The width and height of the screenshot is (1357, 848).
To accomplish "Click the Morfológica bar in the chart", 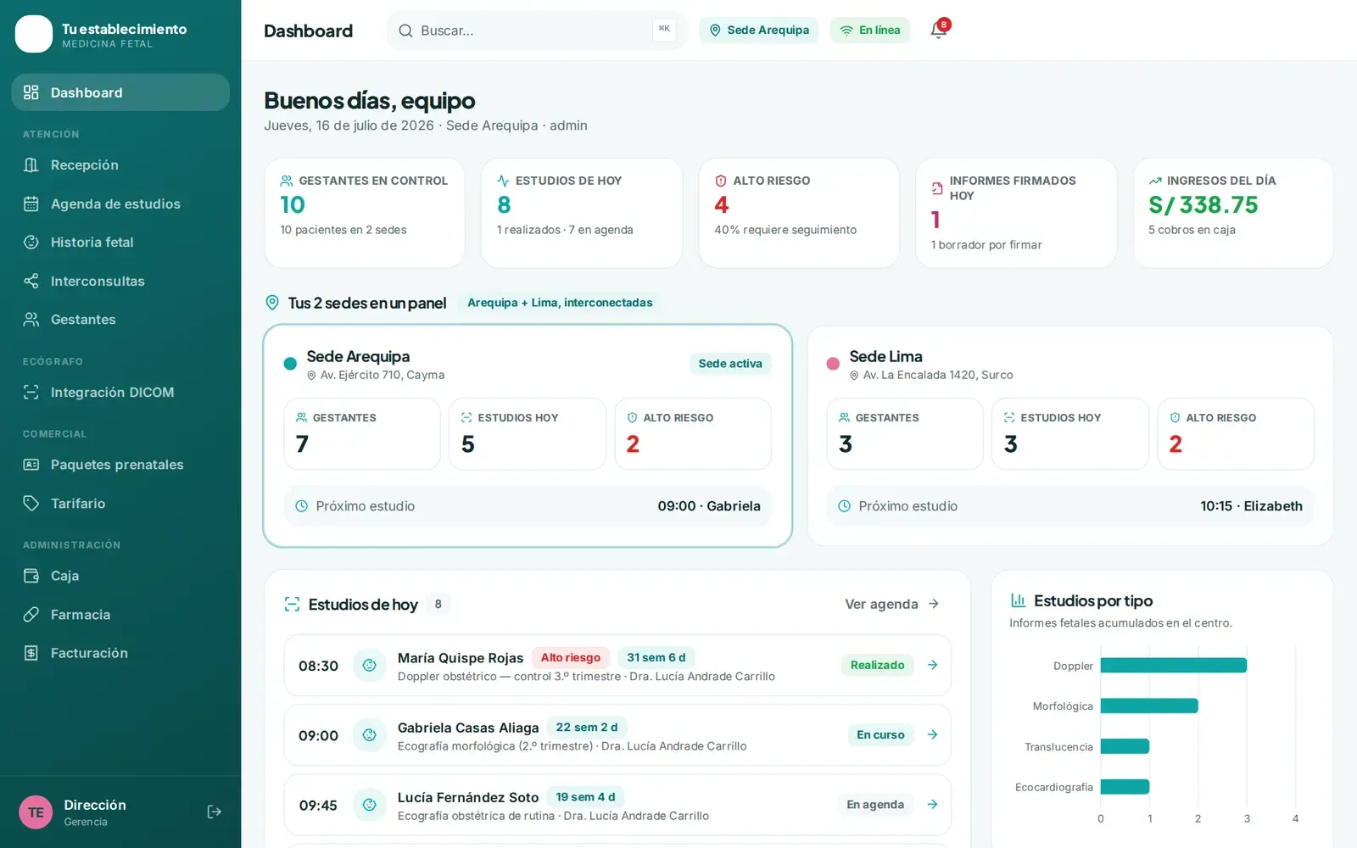I will (1149, 706).
